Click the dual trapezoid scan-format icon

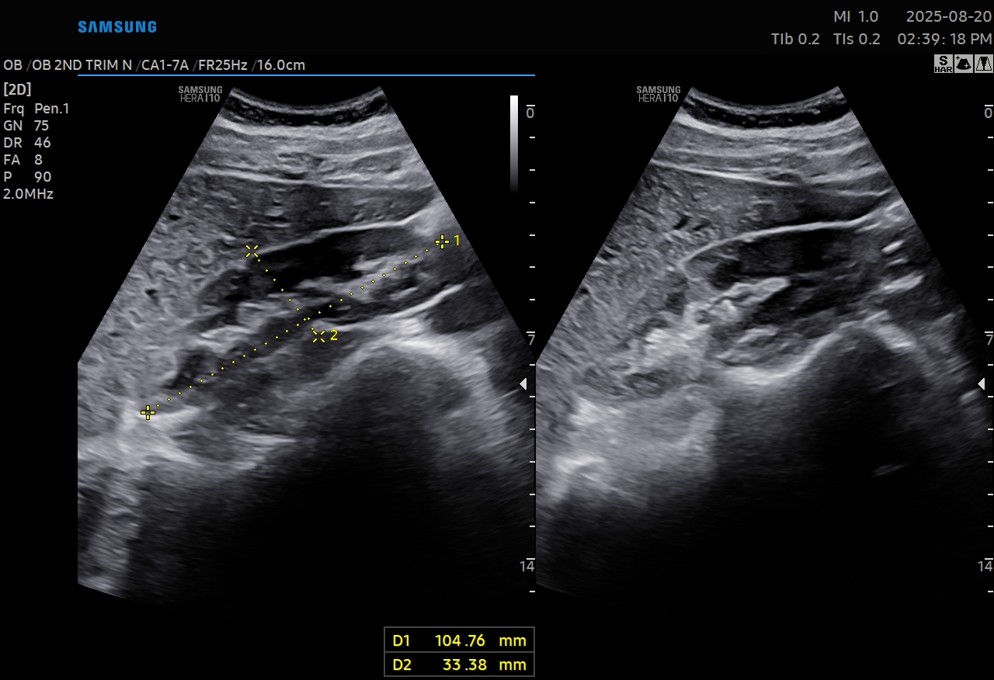point(982,64)
